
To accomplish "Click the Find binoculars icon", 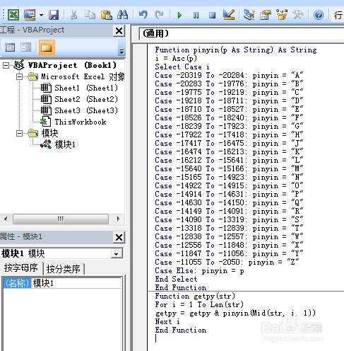I will point(123,15).
